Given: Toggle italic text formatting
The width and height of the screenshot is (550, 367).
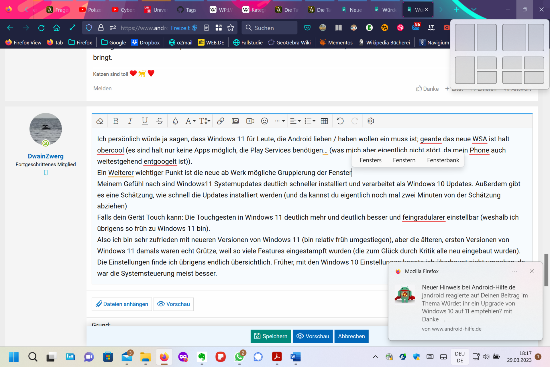Looking at the screenshot, I should click(x=130, y=121).
